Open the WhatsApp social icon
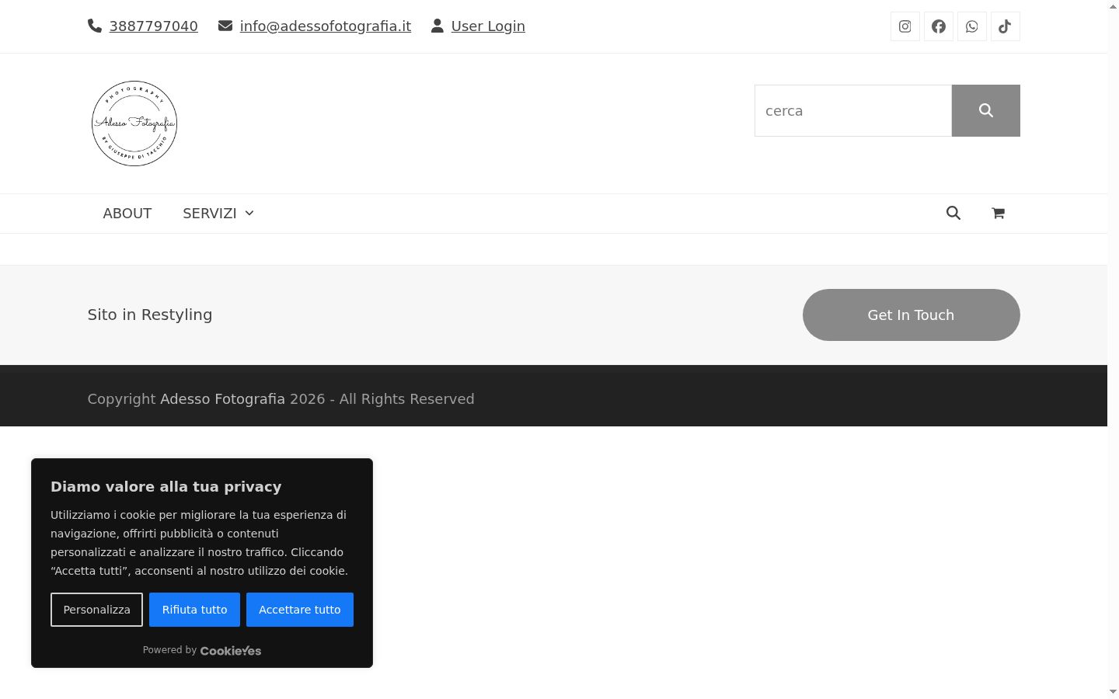This screenshot has width=1119, height=699. click(972, 26)
